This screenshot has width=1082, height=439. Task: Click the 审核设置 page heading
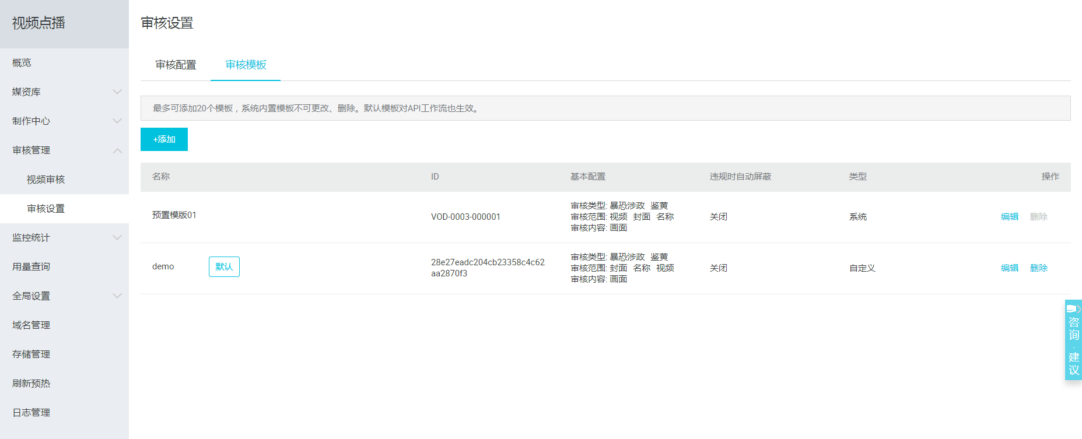(x=167, y=23)
